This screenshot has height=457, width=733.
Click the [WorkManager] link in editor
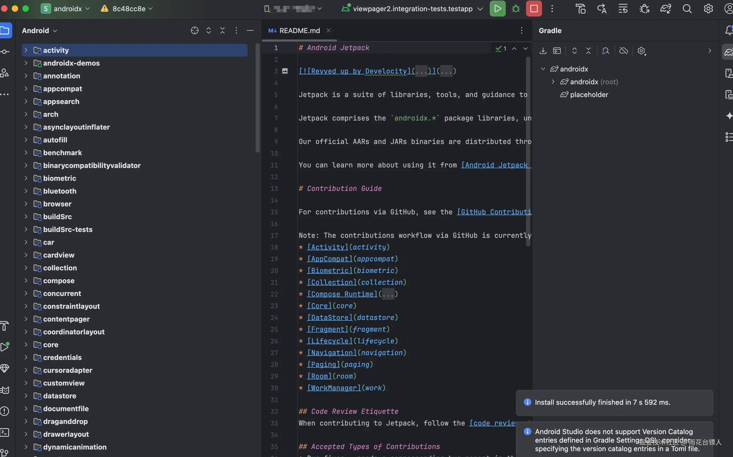click(334, 388)
